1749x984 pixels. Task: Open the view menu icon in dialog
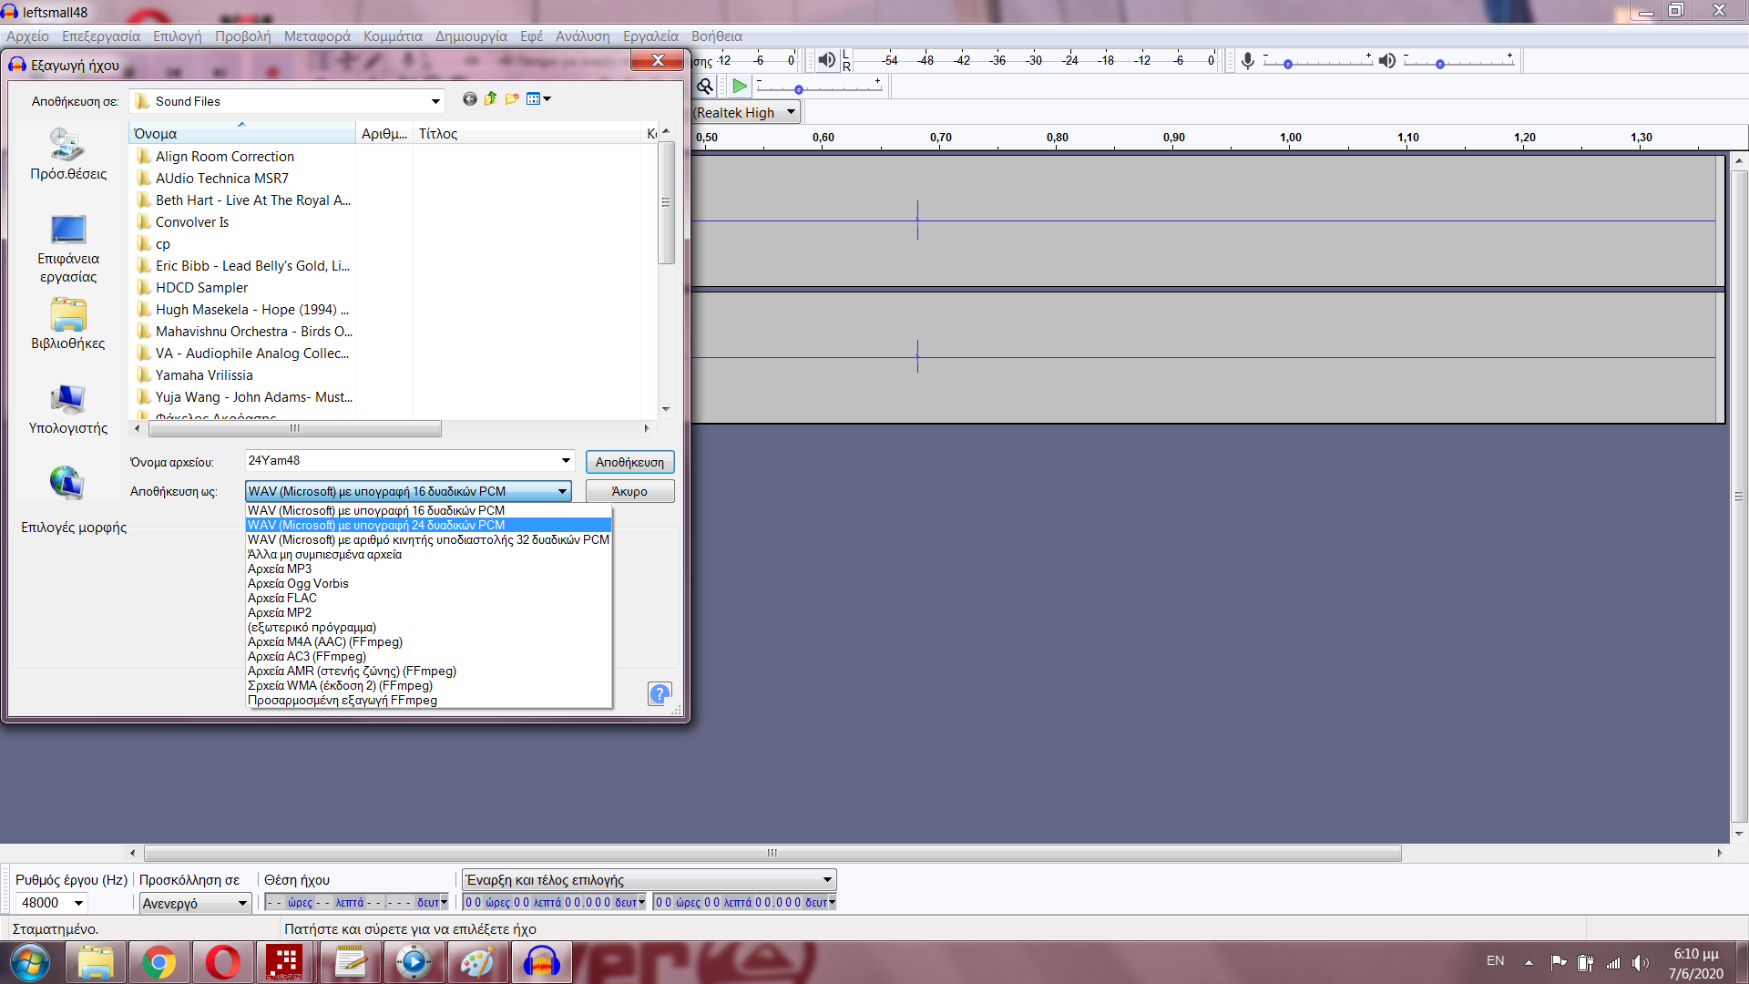pos(538,99)
